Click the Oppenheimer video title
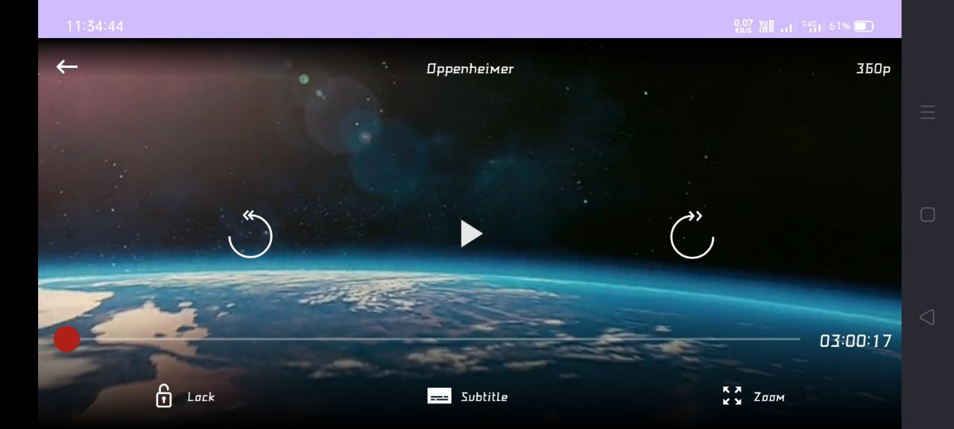 [x=470, y=69]
